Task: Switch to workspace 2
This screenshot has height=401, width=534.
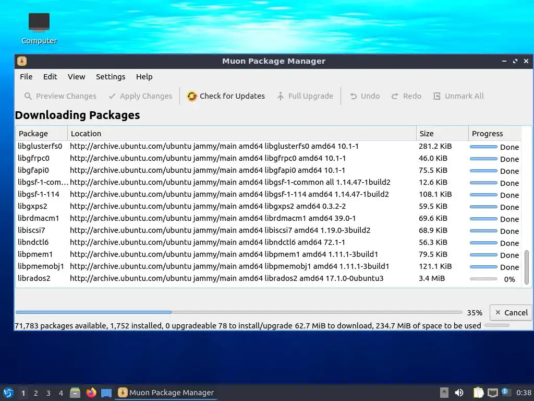Action: [x=36, y=393]
